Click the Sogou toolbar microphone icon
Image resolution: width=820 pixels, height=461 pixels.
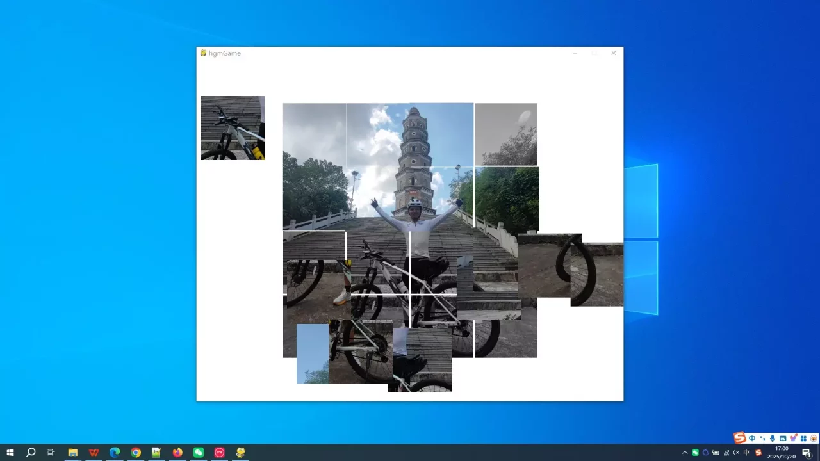[773, 438]
